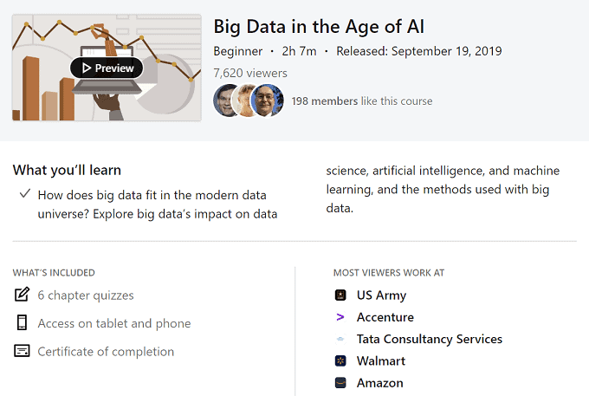Click the Certificate of completion text
The height and width of the screenshot is (396, 589).
pyautogui.click(x=106, y=351)
